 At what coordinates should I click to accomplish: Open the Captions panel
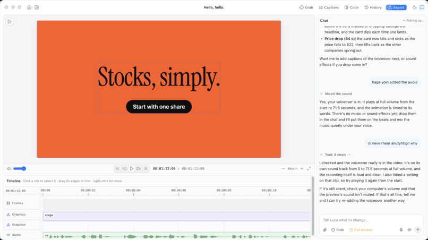pos(329,7)
